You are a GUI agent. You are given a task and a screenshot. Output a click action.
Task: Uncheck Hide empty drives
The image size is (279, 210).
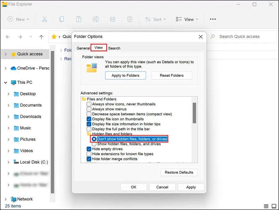tap(89, 149)
